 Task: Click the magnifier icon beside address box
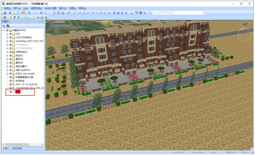(150, 13)
